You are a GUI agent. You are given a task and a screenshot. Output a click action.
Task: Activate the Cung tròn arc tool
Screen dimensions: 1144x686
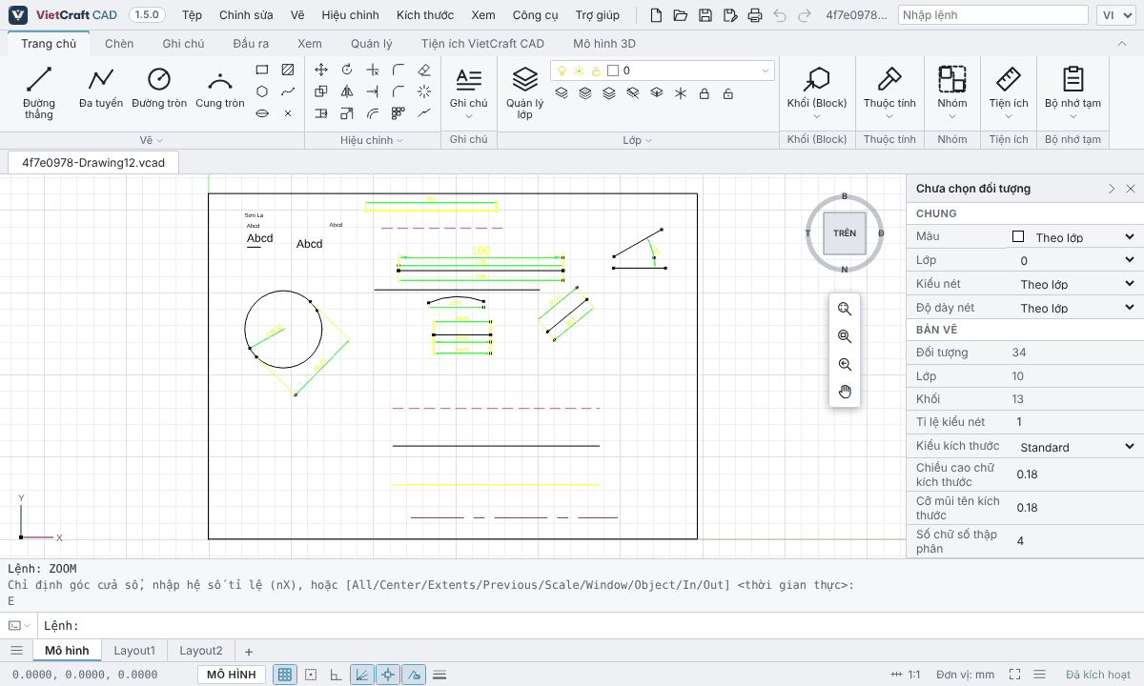(x=220, y=89)
